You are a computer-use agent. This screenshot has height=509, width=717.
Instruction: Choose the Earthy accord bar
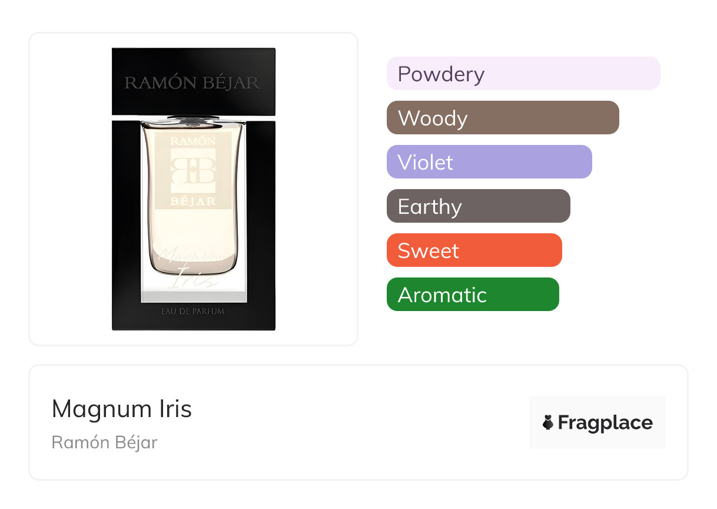478,206
